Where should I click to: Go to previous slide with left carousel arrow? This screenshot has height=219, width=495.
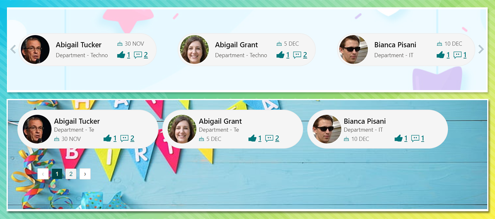coord(13,49)
